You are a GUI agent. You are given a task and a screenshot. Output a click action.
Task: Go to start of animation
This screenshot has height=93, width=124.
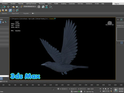tap(100, 89)
